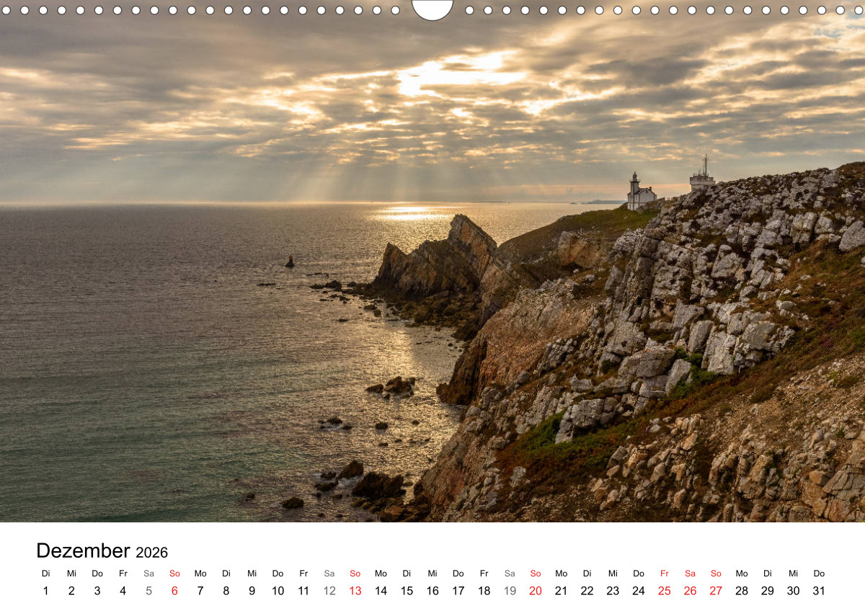Select the grey Saturday date 19
The image size is (865, 611).
tap(510, 591)
